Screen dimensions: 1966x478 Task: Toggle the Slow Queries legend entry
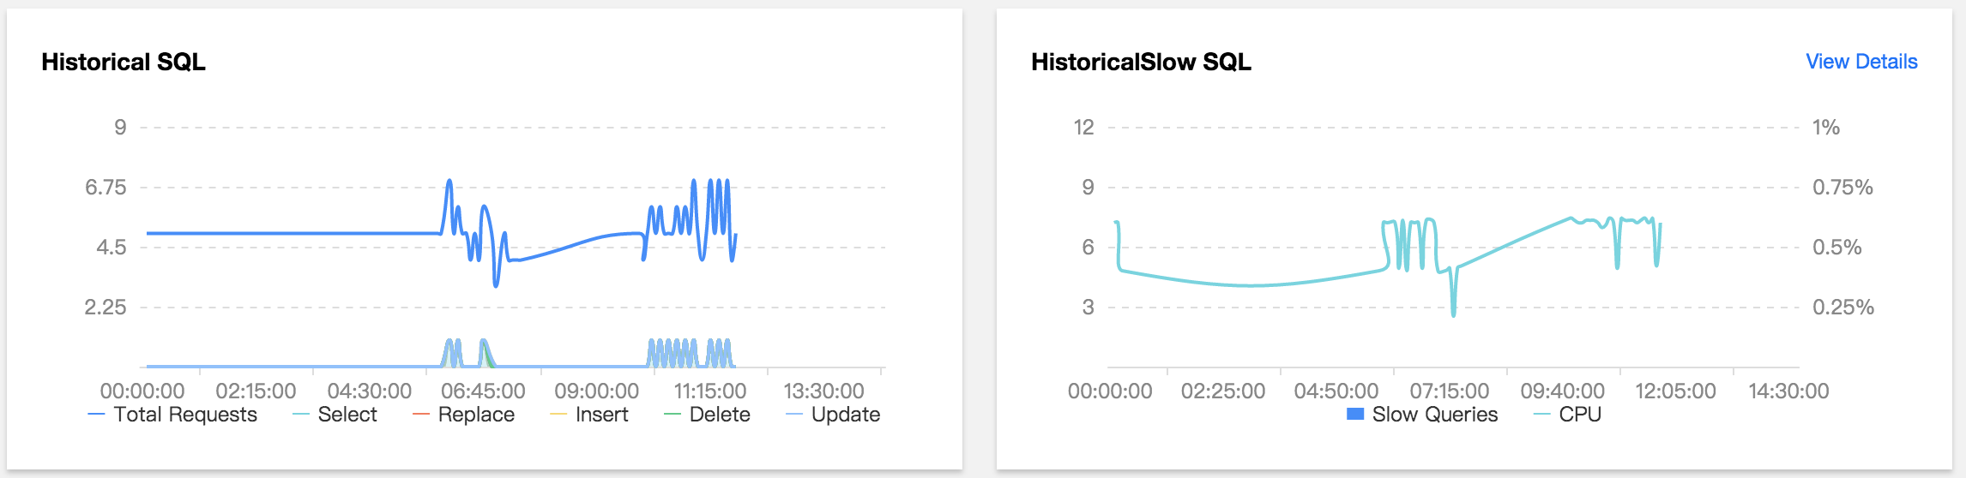1422,415
